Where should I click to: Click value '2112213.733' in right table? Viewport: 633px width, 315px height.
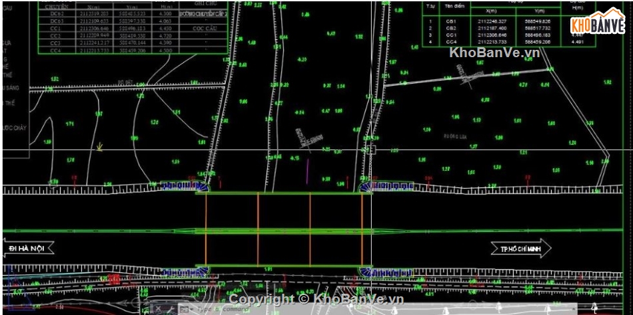pyautogui.click(x=491, y=42)
